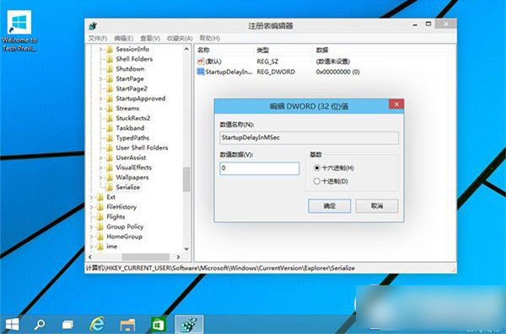Select the TypedPaths folder icon
The image size is (506, 334).
(110, 138)
